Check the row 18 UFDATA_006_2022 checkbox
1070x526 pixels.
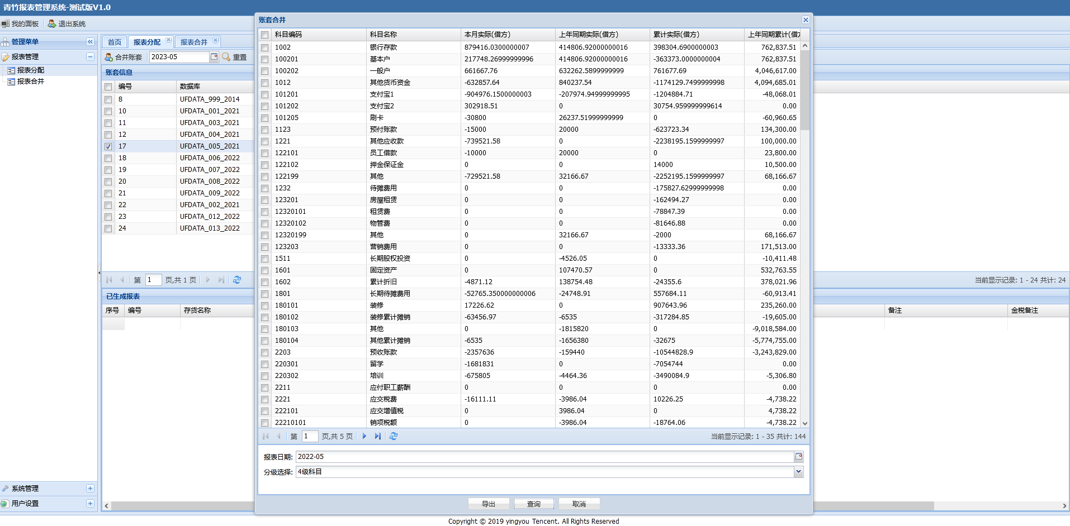pos(108,158)
